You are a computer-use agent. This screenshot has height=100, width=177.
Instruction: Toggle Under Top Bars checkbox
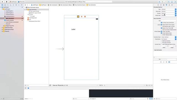(162, 31)
